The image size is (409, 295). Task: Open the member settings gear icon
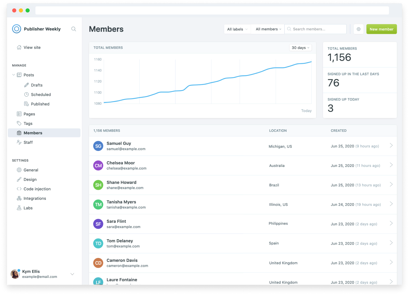pos(358,29)
